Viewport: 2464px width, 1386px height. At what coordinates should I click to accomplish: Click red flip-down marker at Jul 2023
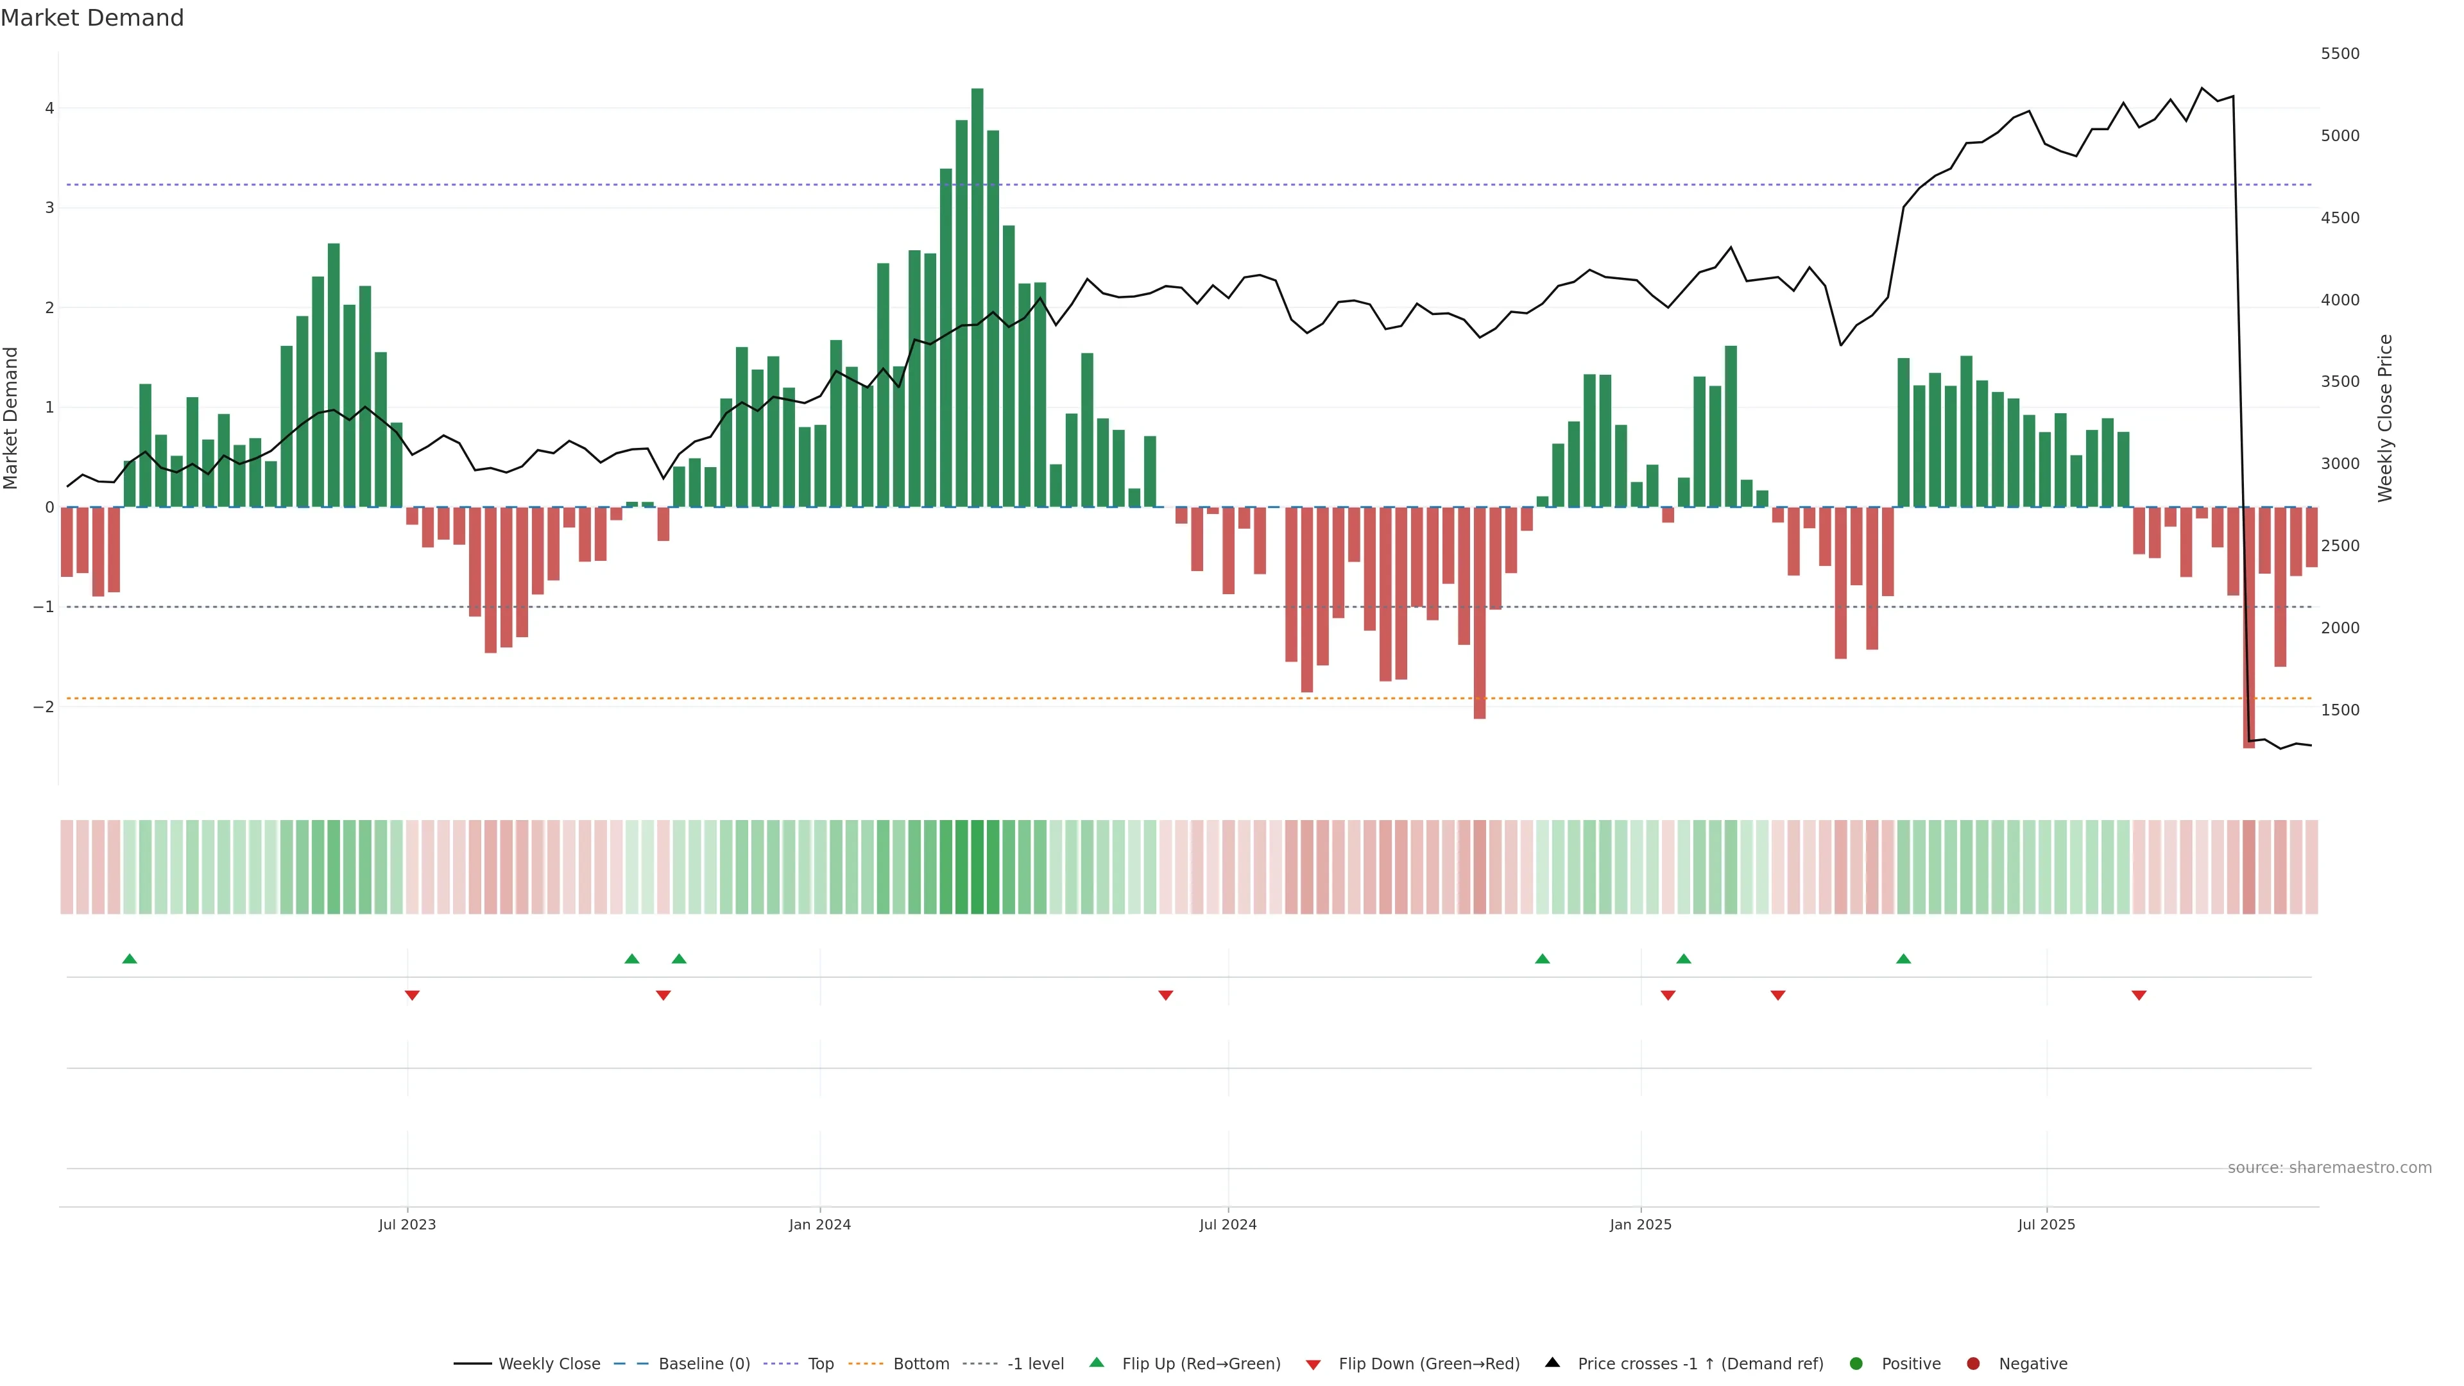412,996
